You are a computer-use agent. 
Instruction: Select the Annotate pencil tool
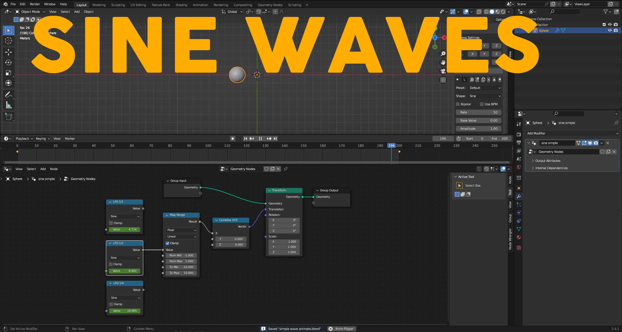[8, 95]
